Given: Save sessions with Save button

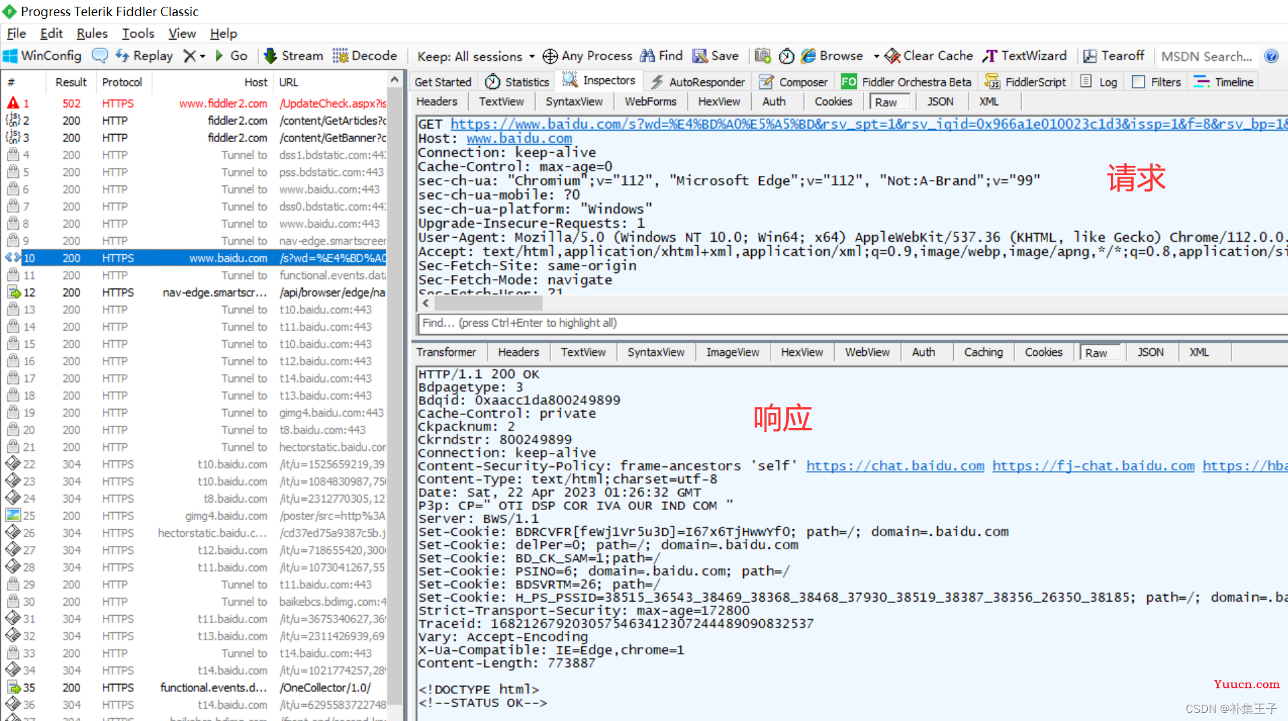Looking at the screenshot, I should tap(716, 56).
